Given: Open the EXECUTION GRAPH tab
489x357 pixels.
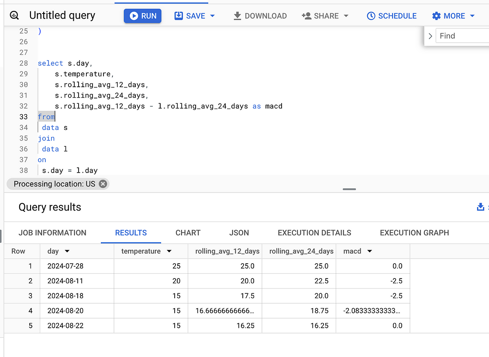Looking at the screenshot, I should (x=414, y=233).
